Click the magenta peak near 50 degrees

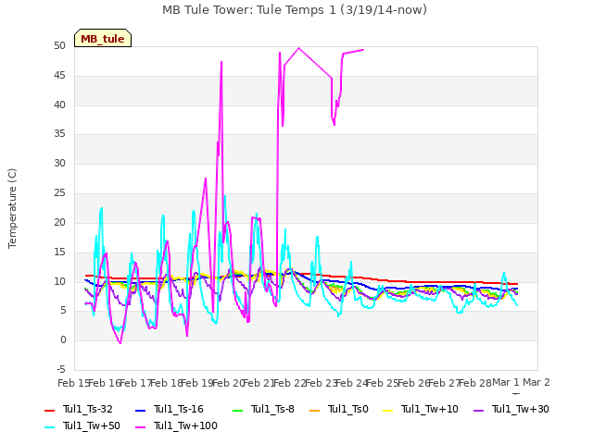[x=298, y=48]
